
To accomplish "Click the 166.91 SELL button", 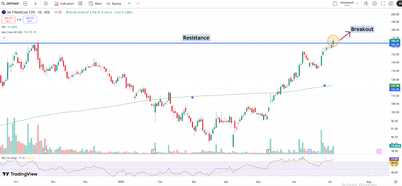I will pos(8,20).
